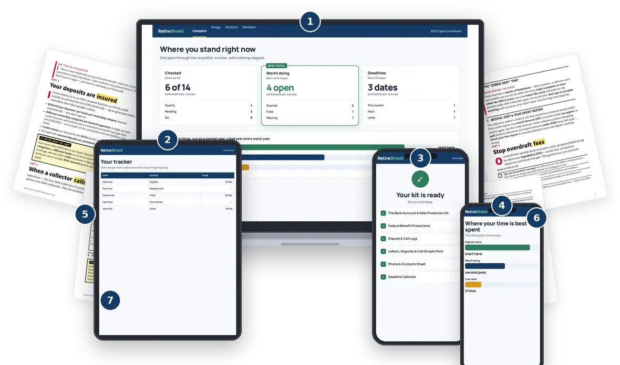Click the "Not started" status cell
This screenshot has height=365, width=620.
[x=156, y=202]
